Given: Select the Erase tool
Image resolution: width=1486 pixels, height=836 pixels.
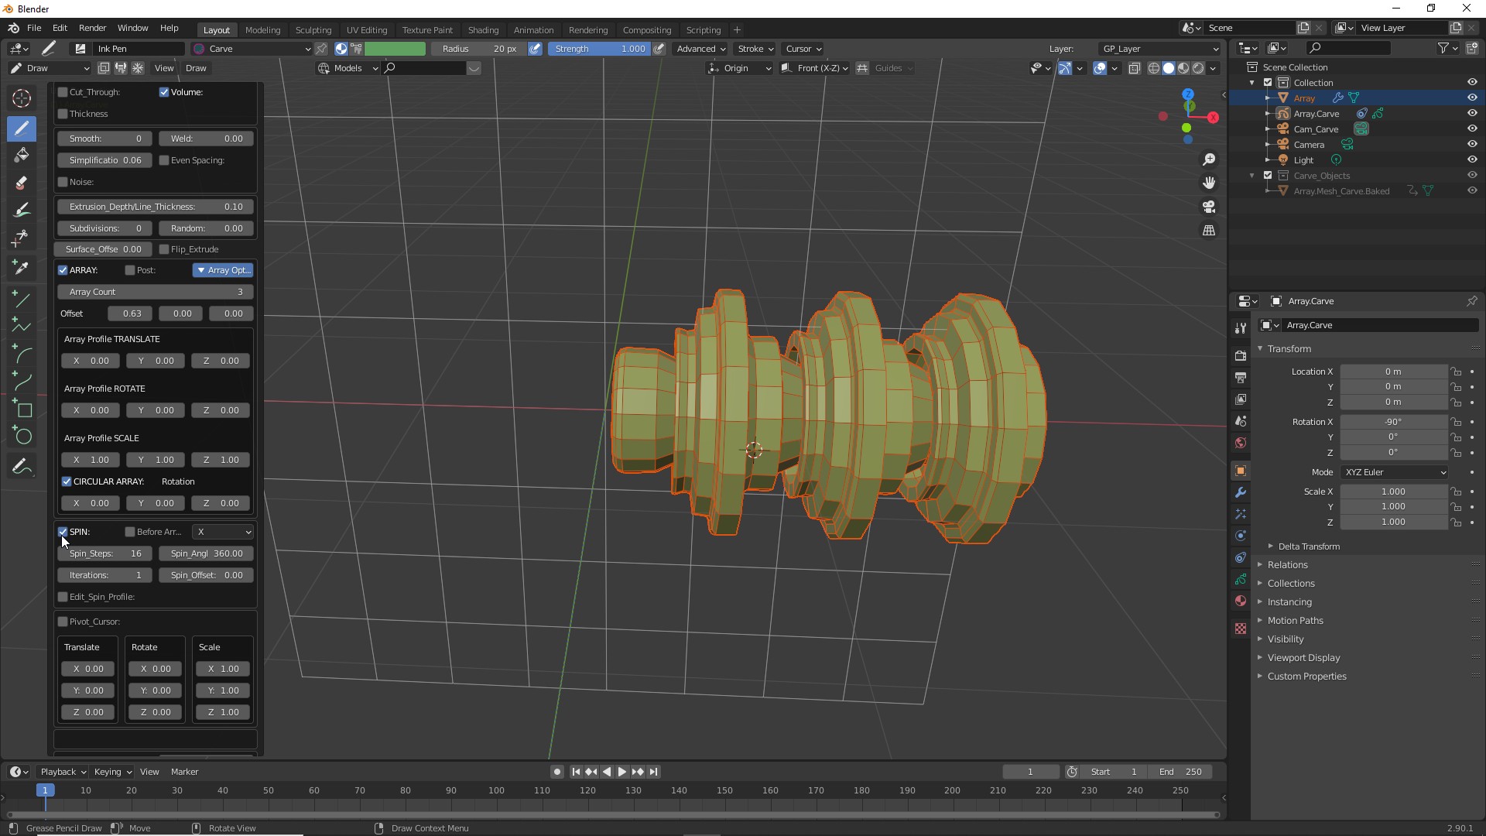Looking at the screenshot, I should click(x=22, y=183).
